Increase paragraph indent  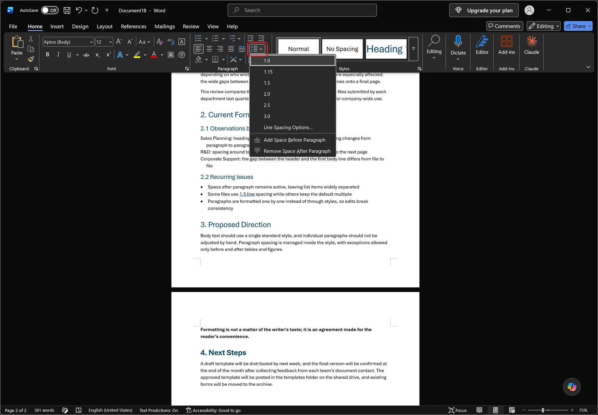[x=261, y=38]
